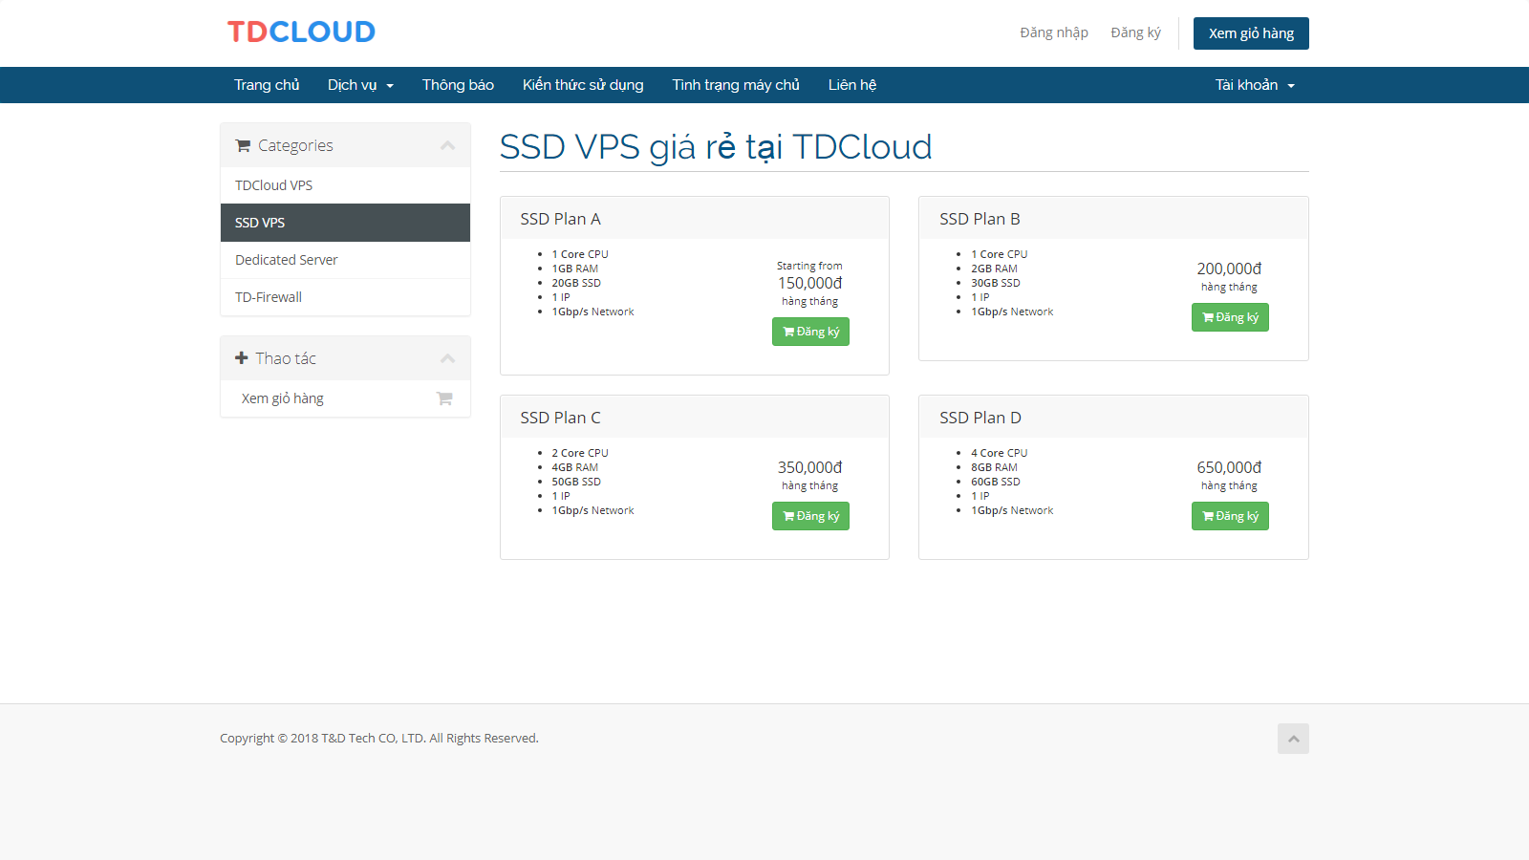Screen dimensions: 1529x860
Task: Click 2GB RAM in Plan B specs
Action: [x=994, y=269]
